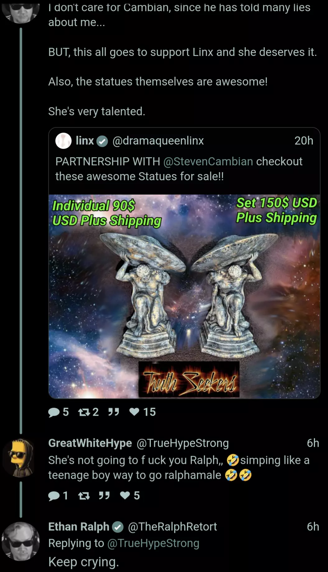Click the GreatWhiteHype display name
Screen dimensions: 328x572
[90, 443]
